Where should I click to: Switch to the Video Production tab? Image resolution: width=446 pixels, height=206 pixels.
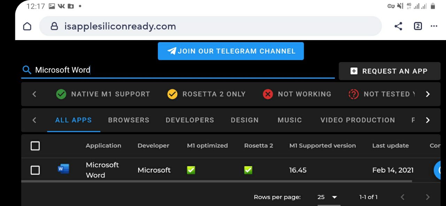pyautogui.click(x=357, y=120)
